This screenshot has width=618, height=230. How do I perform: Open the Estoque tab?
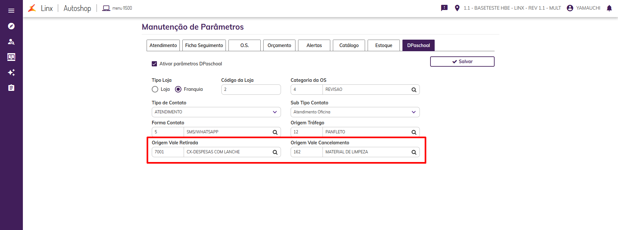pyautogui.click(x=383, y=45)
